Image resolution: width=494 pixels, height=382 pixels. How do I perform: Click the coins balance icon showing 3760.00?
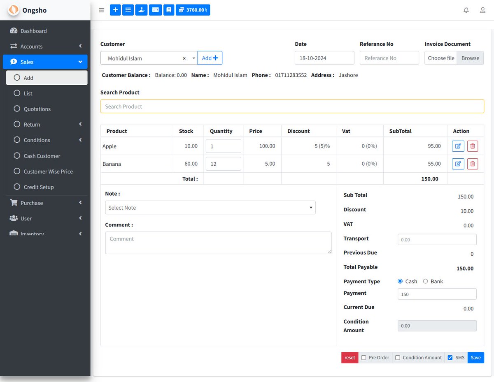point(193,10)
